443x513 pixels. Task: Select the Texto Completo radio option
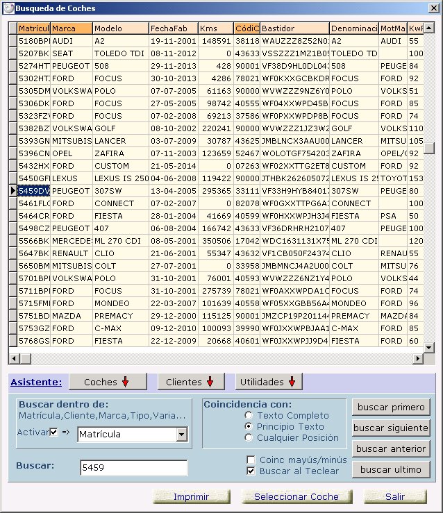(x=249, y=416)
